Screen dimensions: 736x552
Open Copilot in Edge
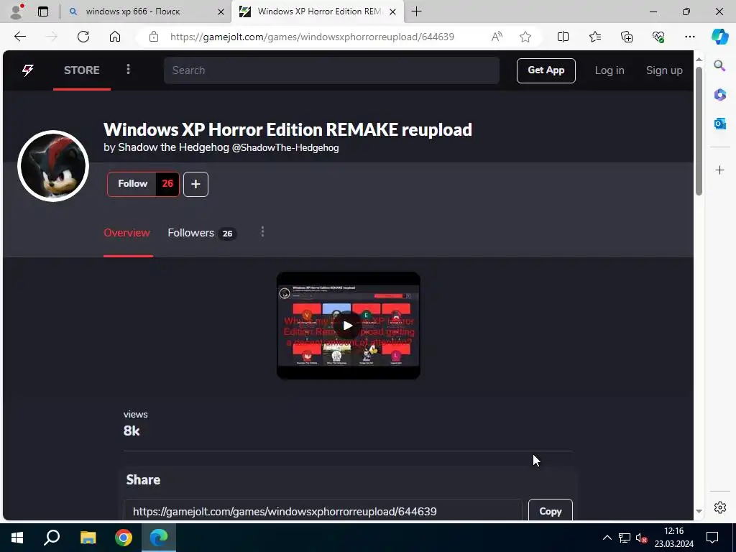pos(719,37)
